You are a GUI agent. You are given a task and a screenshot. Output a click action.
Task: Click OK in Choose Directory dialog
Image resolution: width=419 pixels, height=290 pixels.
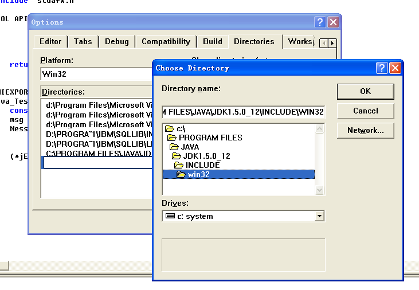coord(365,91)
